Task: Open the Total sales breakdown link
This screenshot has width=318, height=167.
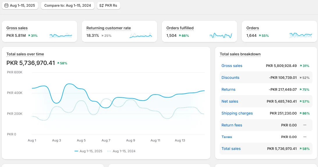Action: (231, 149)
